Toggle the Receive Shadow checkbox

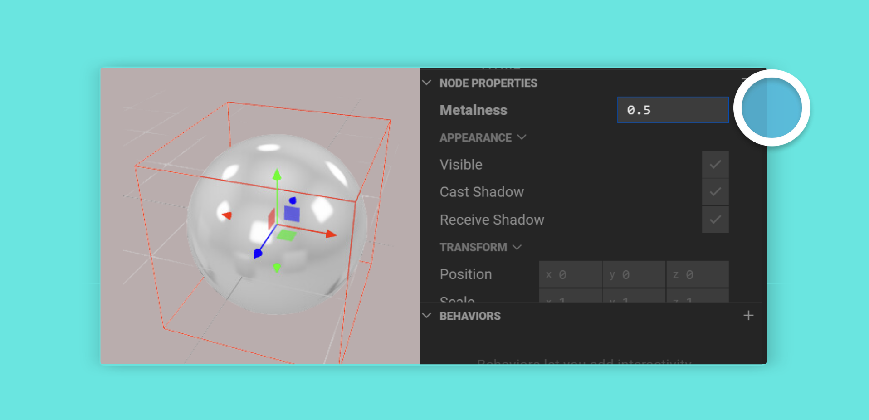715,220
